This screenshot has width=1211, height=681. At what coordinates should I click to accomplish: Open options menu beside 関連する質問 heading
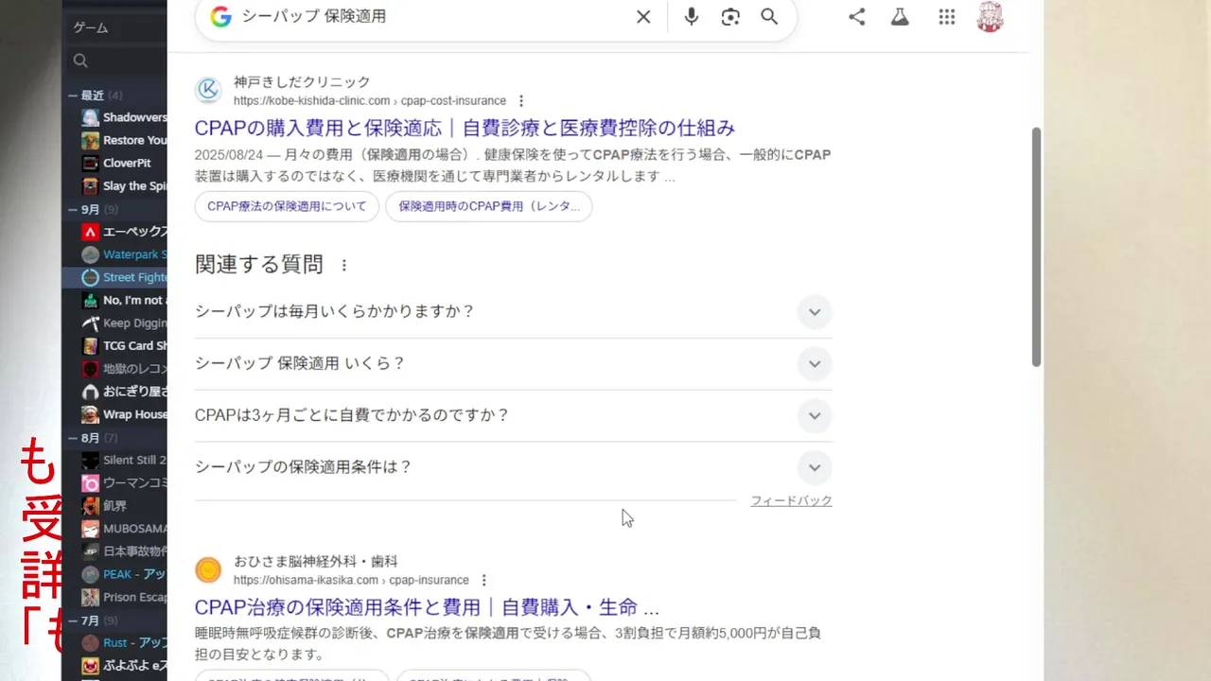click(344, 266)
